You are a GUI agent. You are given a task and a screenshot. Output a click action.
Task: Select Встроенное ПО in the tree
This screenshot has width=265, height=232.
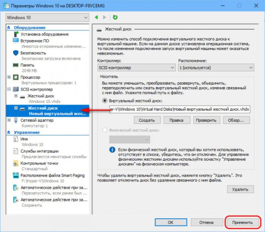(x=35, y=41)
